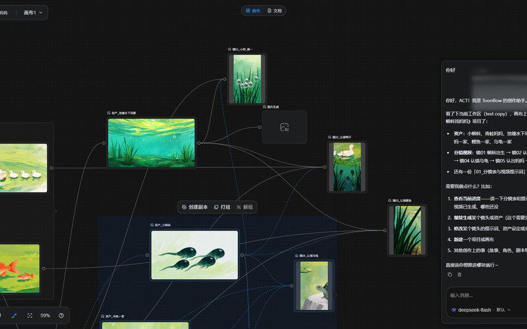
Task: Switch to the 画布 canvas tab
Action: [x=253, y=11]
